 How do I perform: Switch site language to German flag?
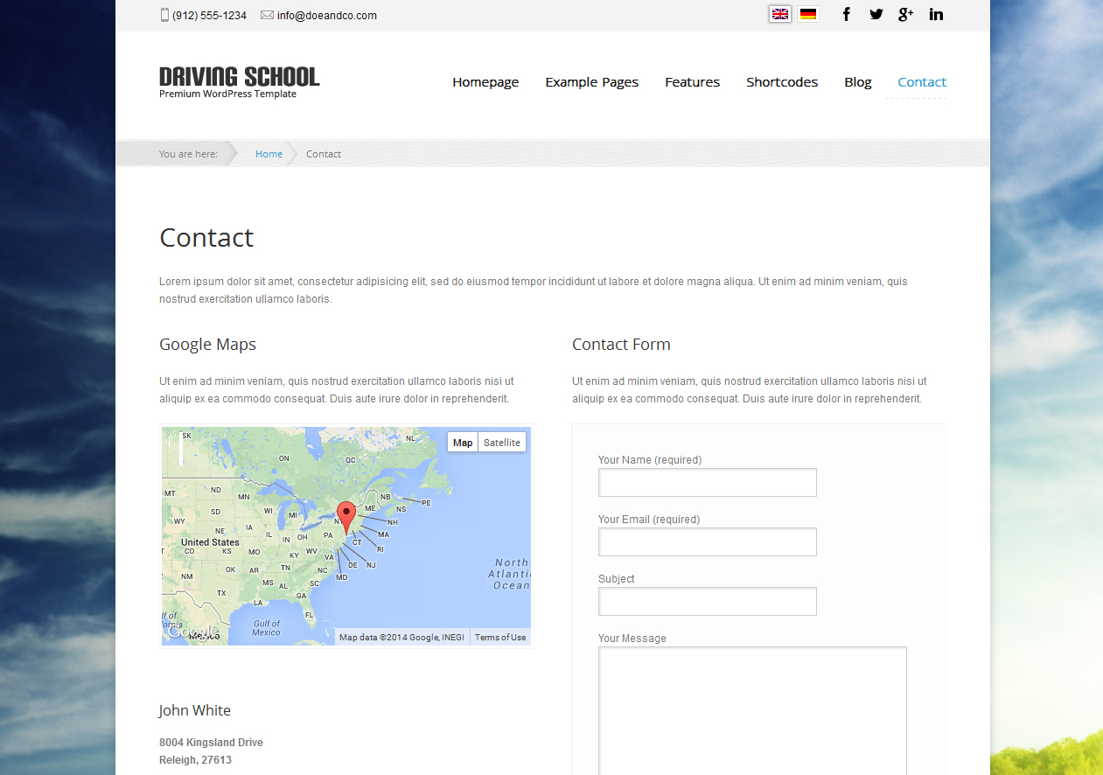[807, 13]
